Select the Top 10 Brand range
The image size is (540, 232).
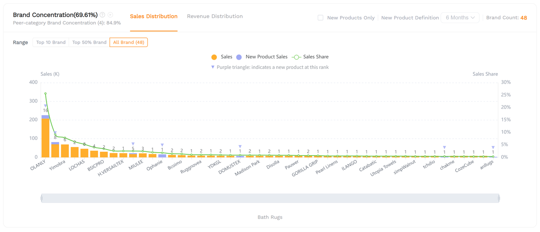click(x=51, y=42)
